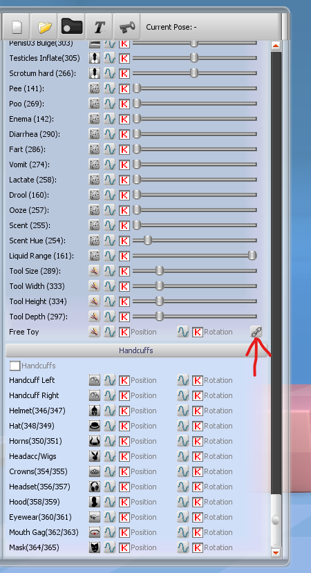Click the Liquid Range (161) particle icon
311x573 pixels.
[x=95, y=256]
